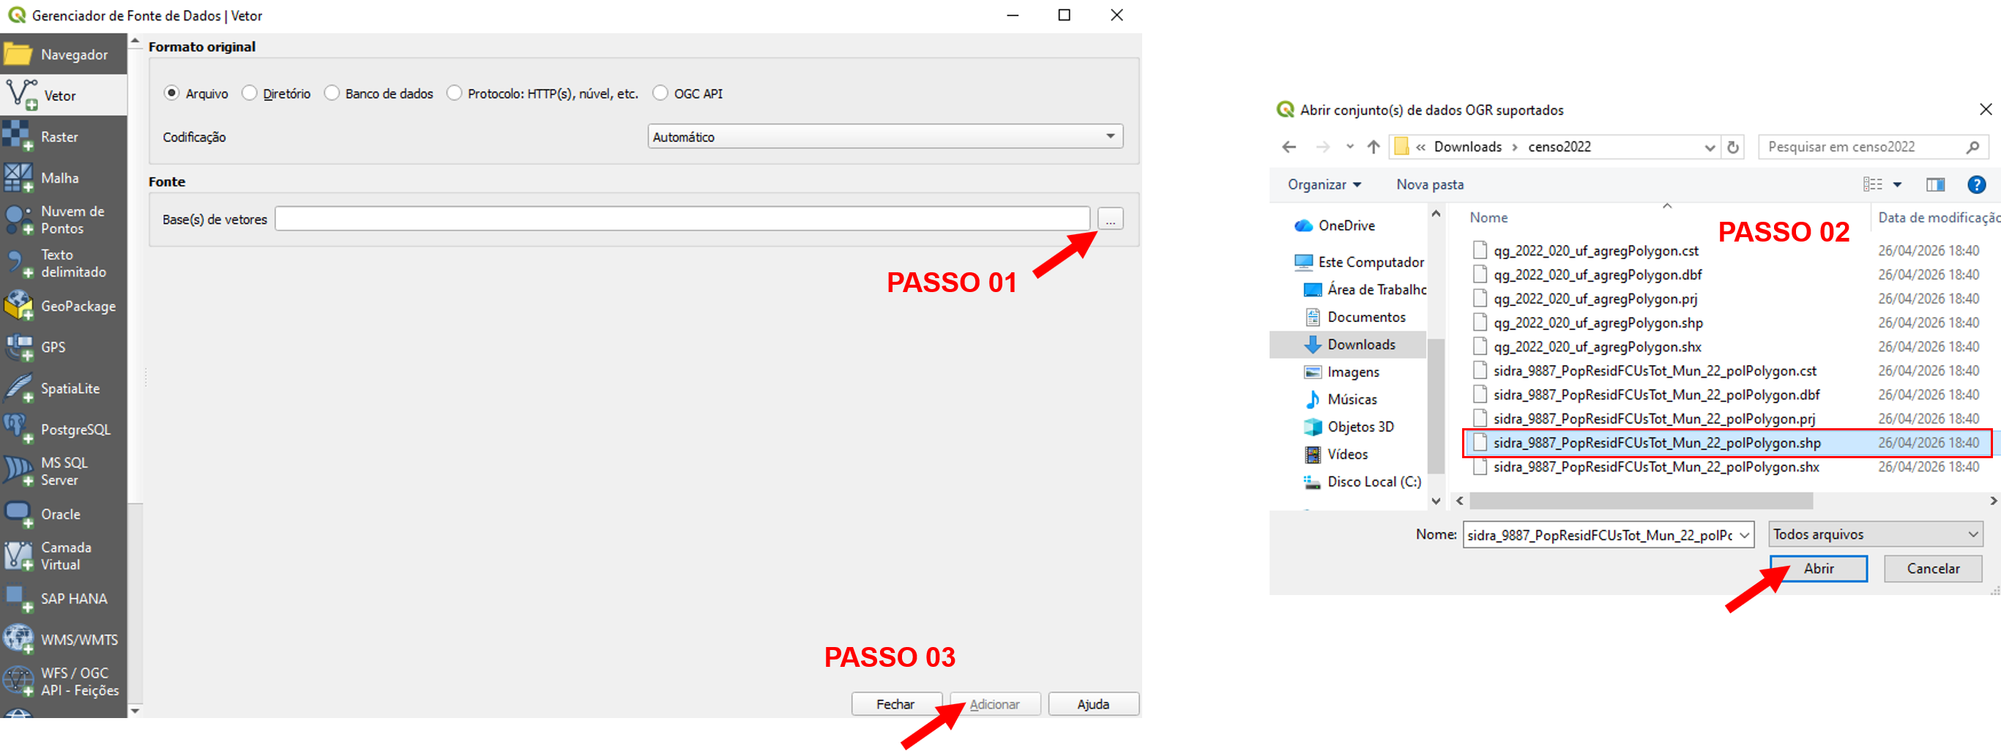Click the refresh icon in file dialog
The width and height of the screenshot is (2001, 751).
(1733, 147)
